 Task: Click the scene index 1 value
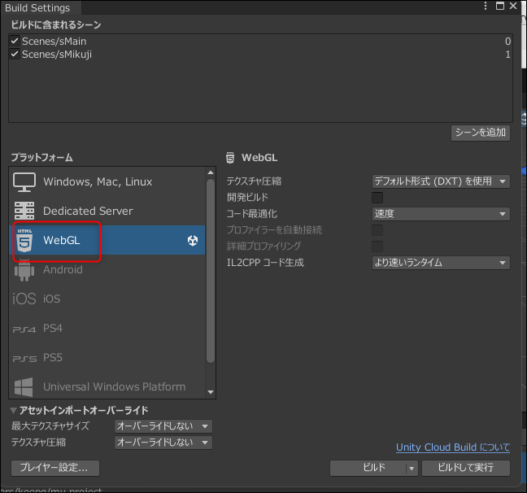[507, 55]
